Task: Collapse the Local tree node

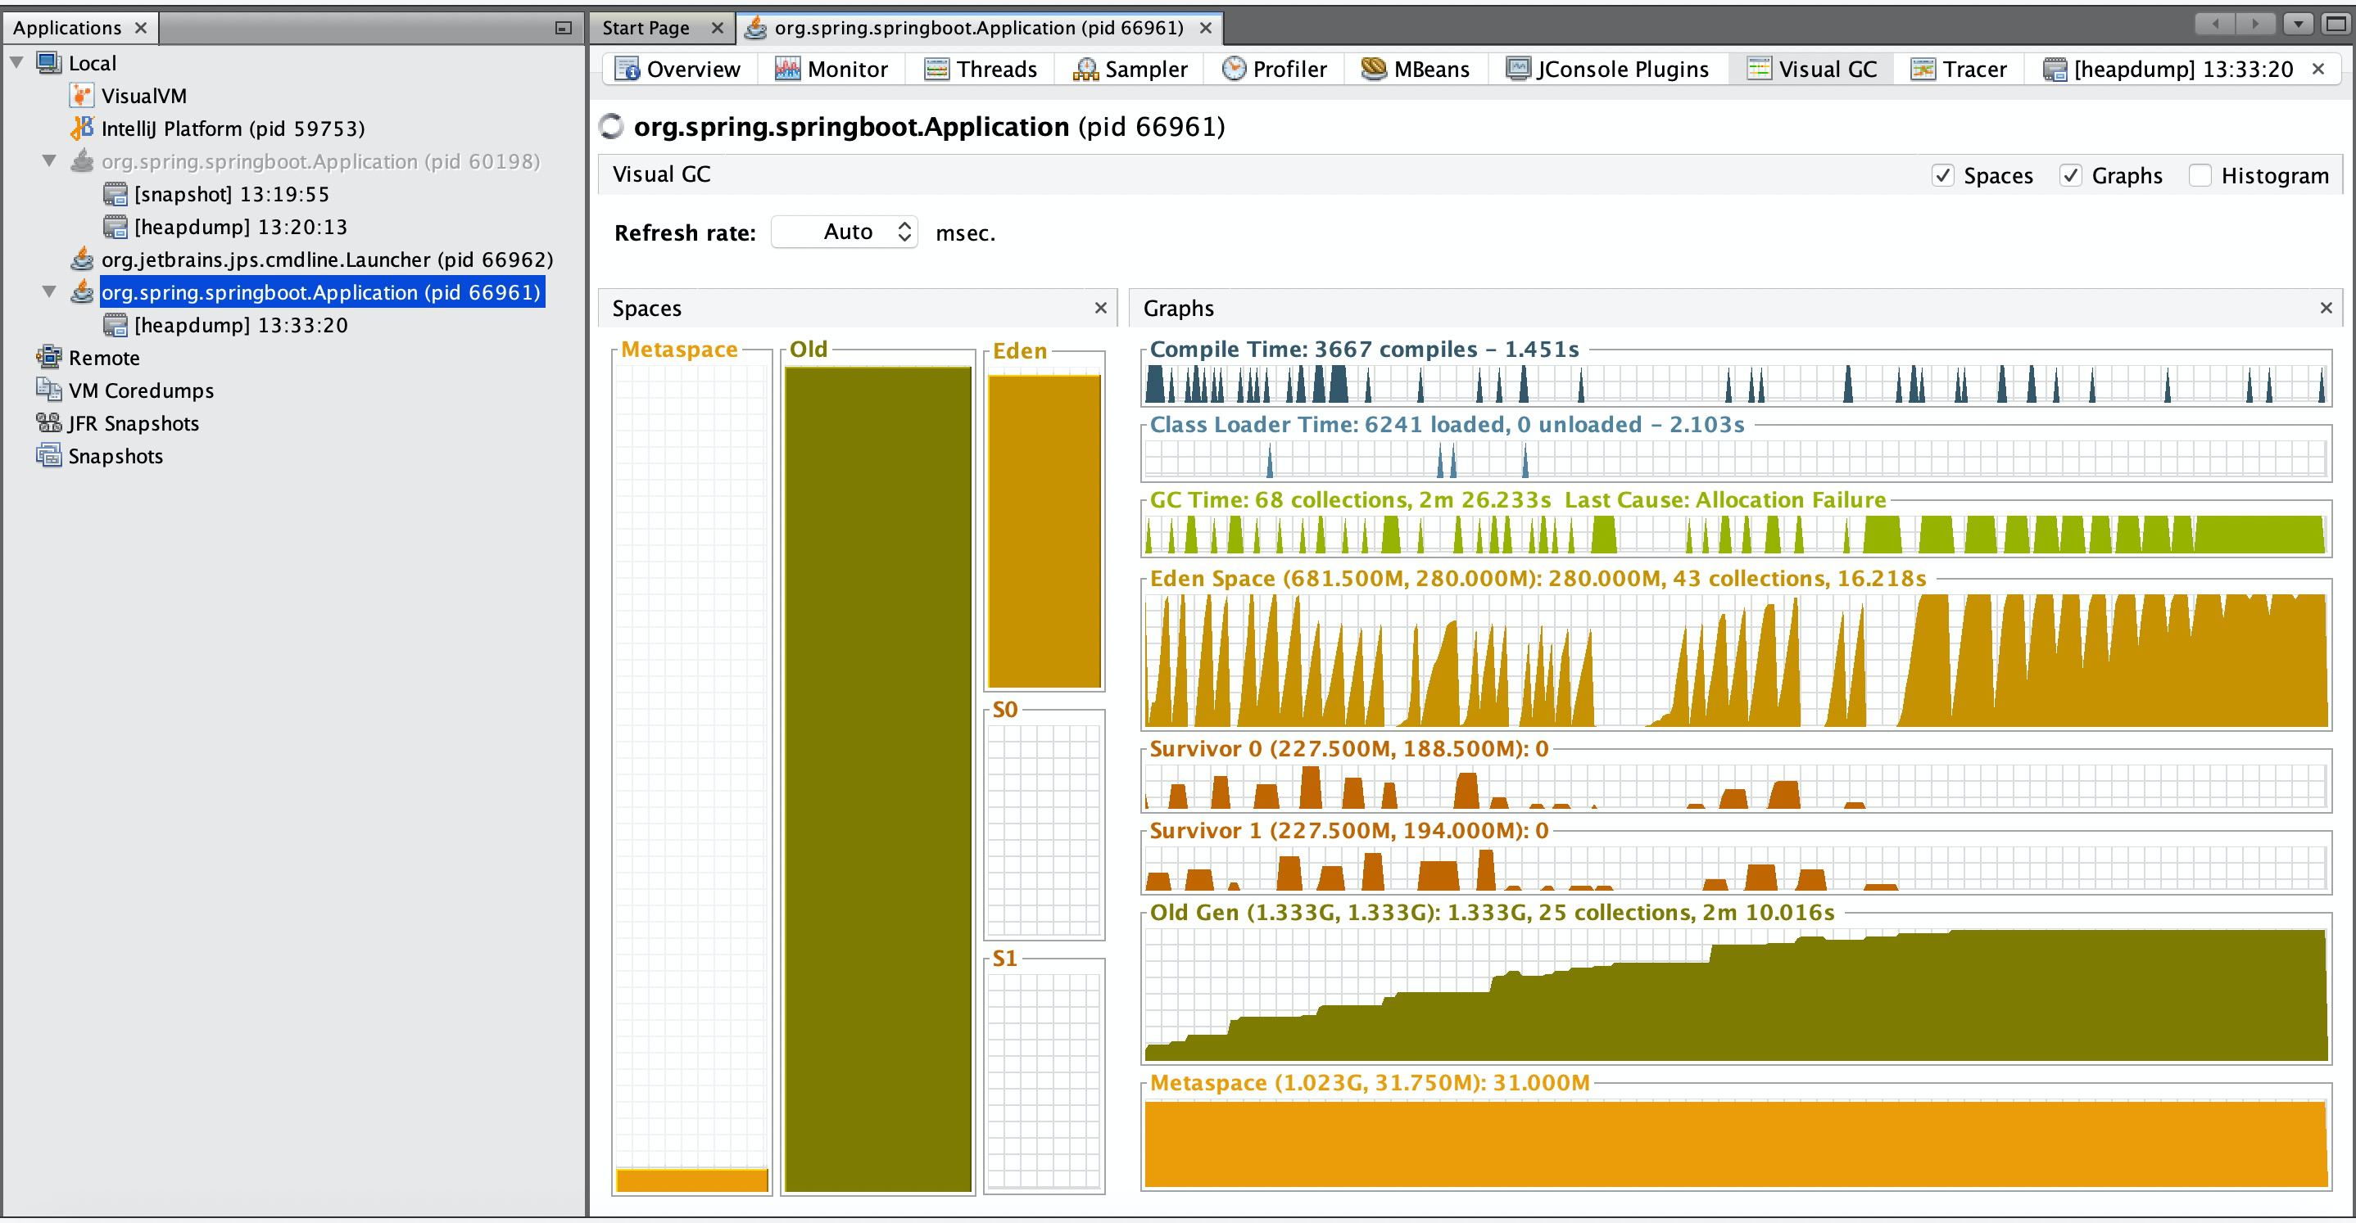Action: point(16,63)
